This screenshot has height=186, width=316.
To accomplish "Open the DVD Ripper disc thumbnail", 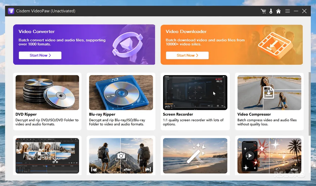I will point(47,92).
